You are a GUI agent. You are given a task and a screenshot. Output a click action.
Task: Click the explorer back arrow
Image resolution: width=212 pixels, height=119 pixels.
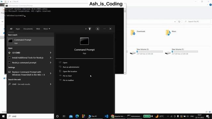pos(2,21)
